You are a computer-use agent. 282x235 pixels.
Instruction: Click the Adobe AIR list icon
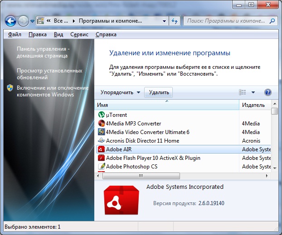coord(102,149)
